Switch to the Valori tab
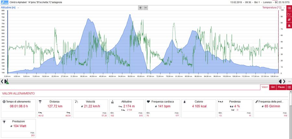Image resolution: width=292 pixels, height=139 pixels. 265,87
